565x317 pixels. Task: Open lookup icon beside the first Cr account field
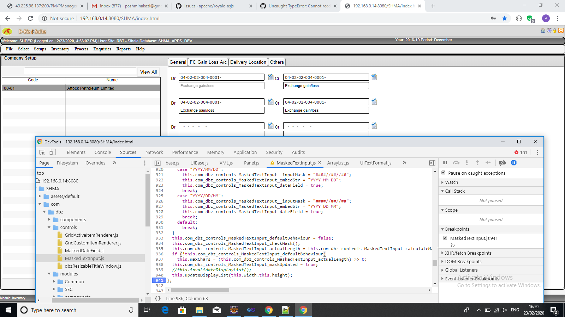(x=374, y=77)
